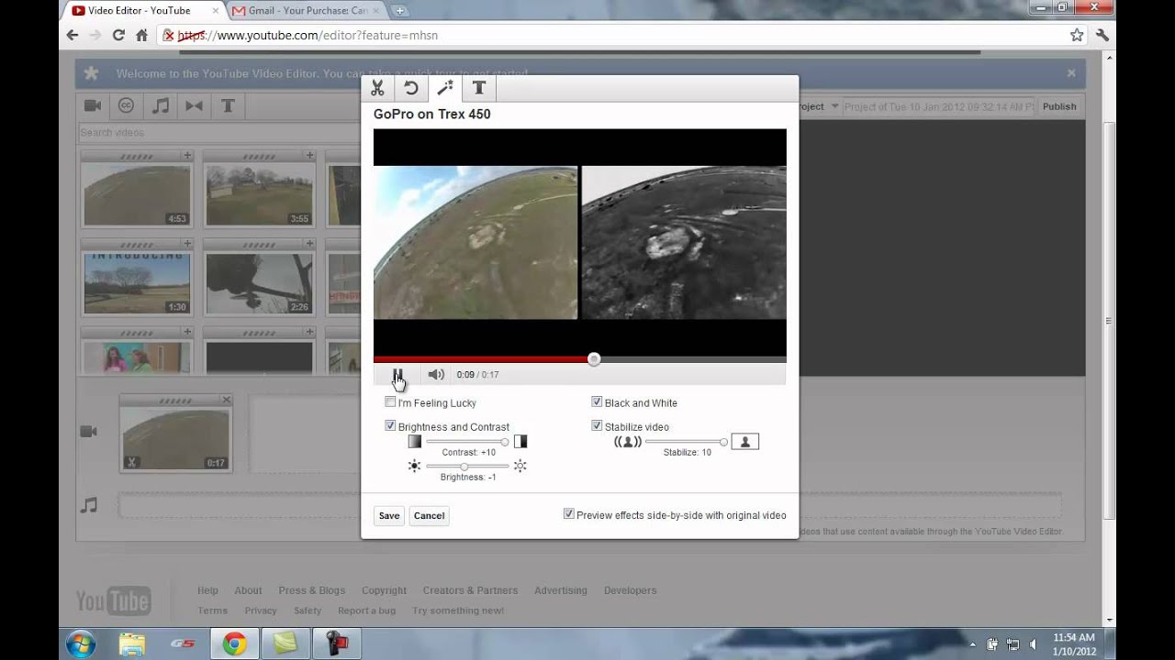This screenshot has height=660, width=1175.
Task: Select the video thumbnail with duration 1:30
Action: tap(137, 283)
